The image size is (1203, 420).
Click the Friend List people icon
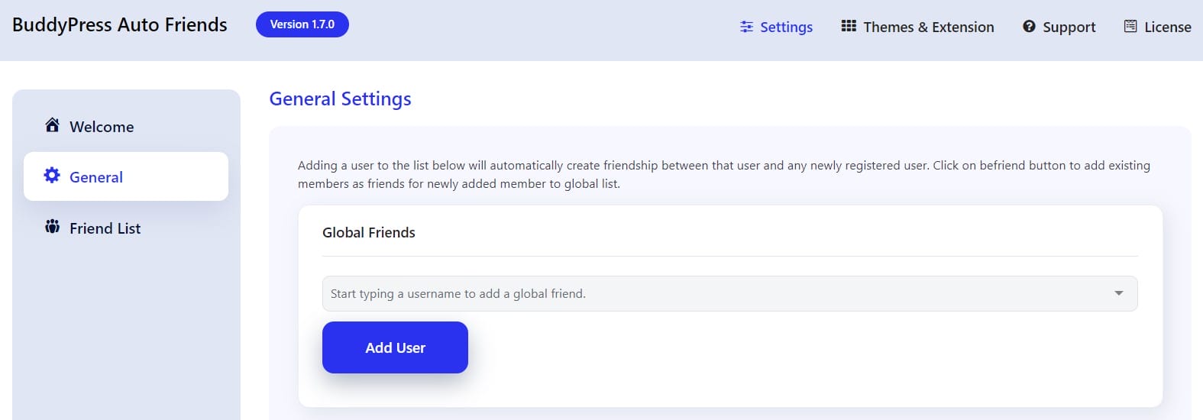pyautogui.click(x=52, y=227)
